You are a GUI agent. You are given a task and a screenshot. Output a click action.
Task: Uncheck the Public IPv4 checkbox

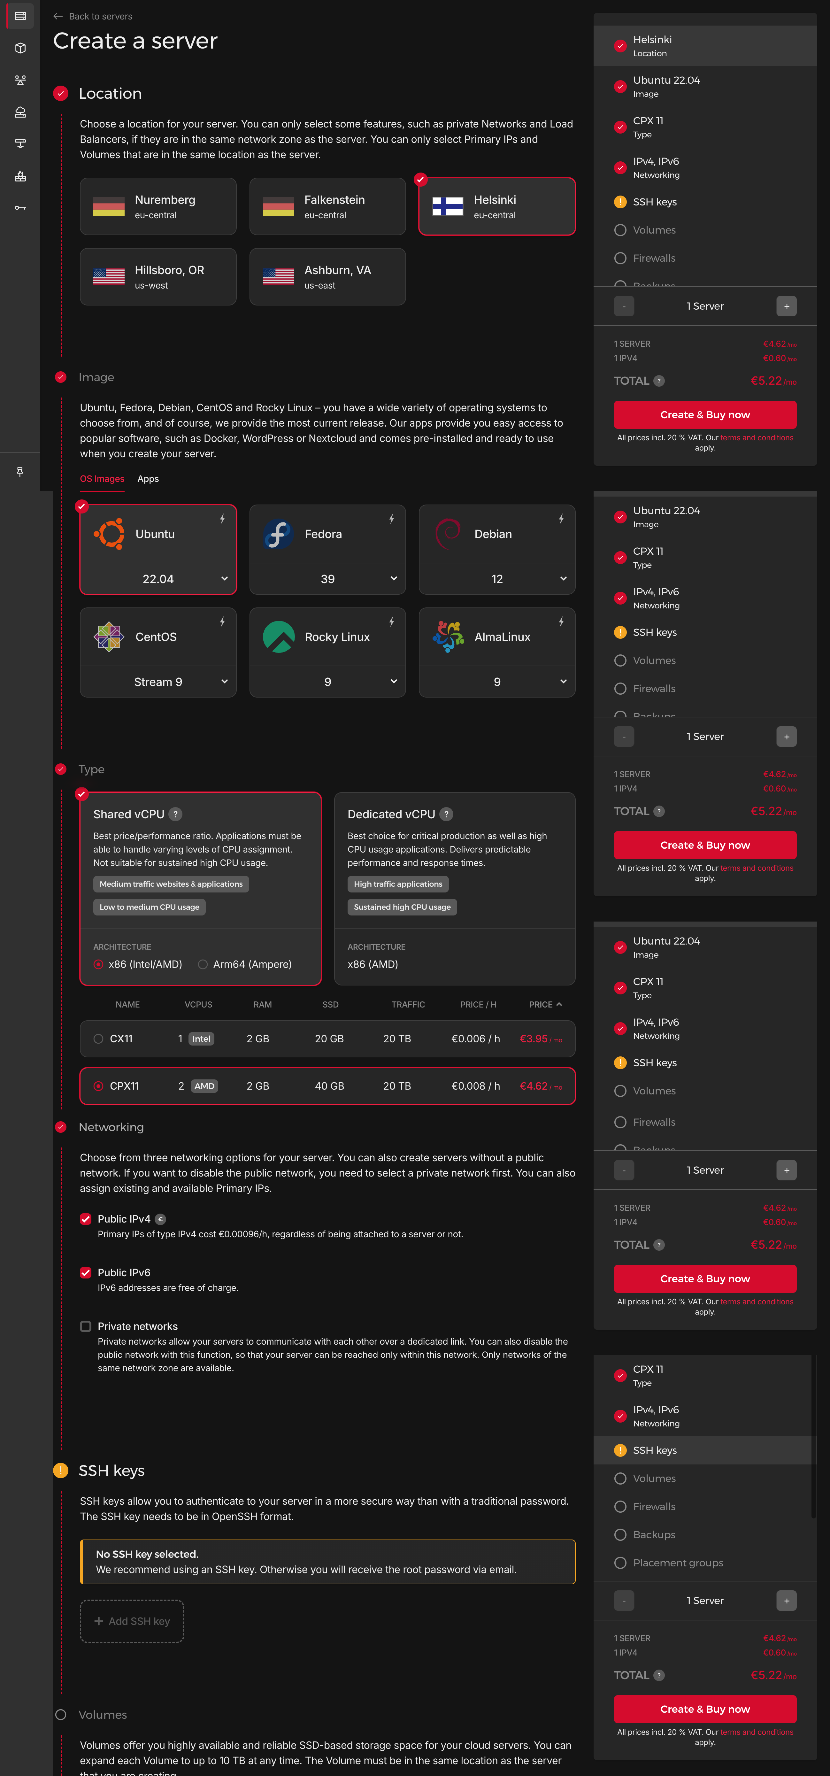click(x=86, y=1219)
